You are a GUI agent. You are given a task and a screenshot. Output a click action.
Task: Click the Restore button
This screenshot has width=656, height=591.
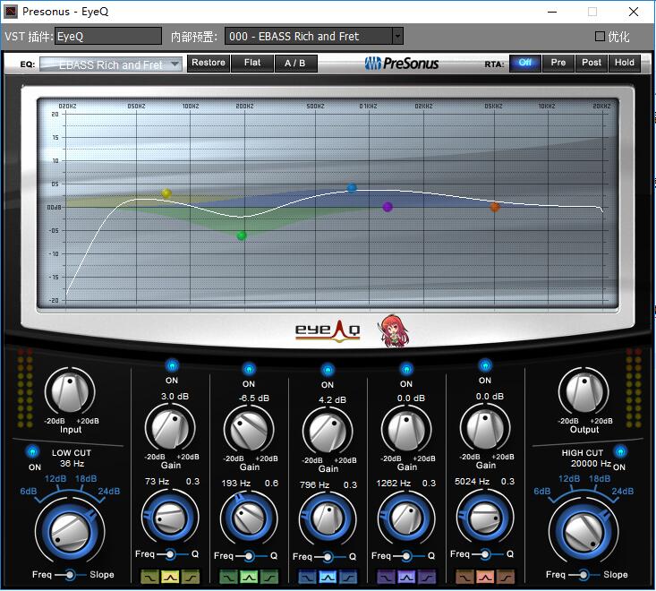click(x=209, y=64)
